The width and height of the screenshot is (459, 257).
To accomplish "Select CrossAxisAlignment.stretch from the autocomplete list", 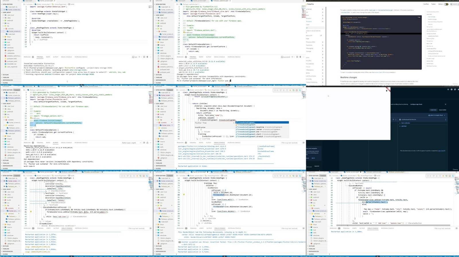I will (x=262, y=136).
